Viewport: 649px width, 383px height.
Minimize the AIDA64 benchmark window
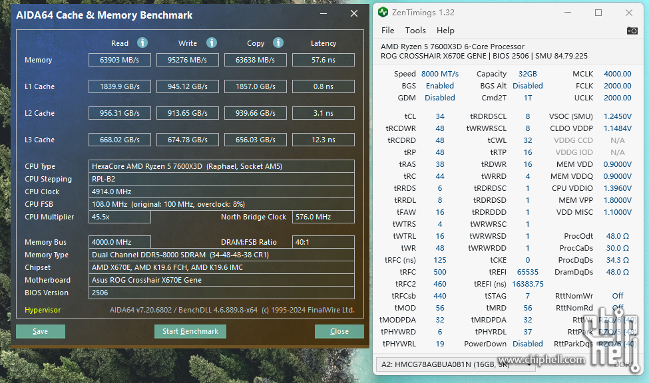[324, 14]
